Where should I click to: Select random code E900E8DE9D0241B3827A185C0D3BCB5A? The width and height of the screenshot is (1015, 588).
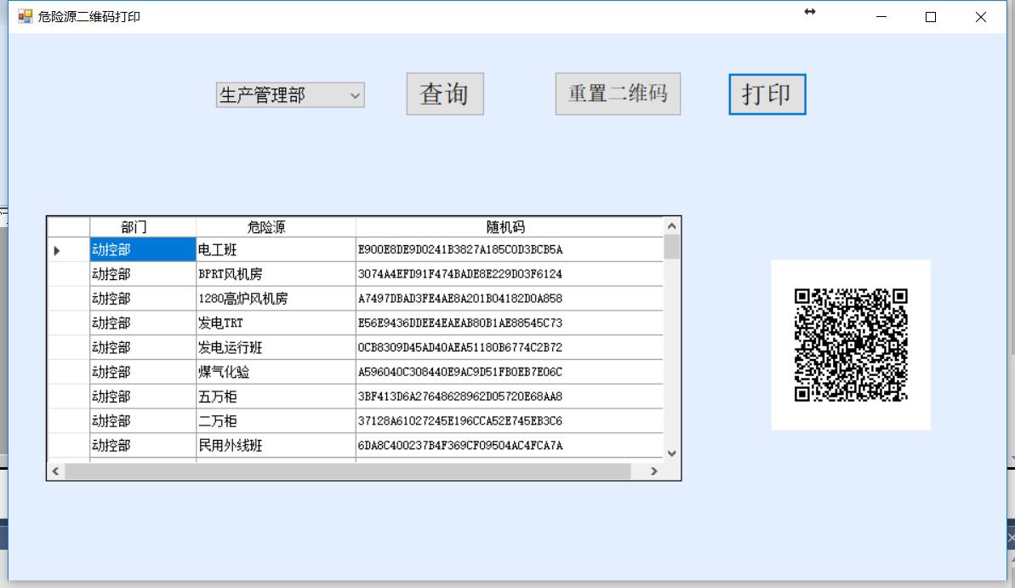510,250
